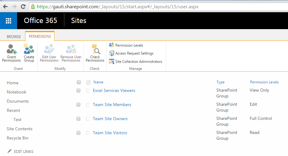Viewport: 288px width, 156px height.
Task: Switch to the BROWSE ribbon tab
Action: click(14, 36)
